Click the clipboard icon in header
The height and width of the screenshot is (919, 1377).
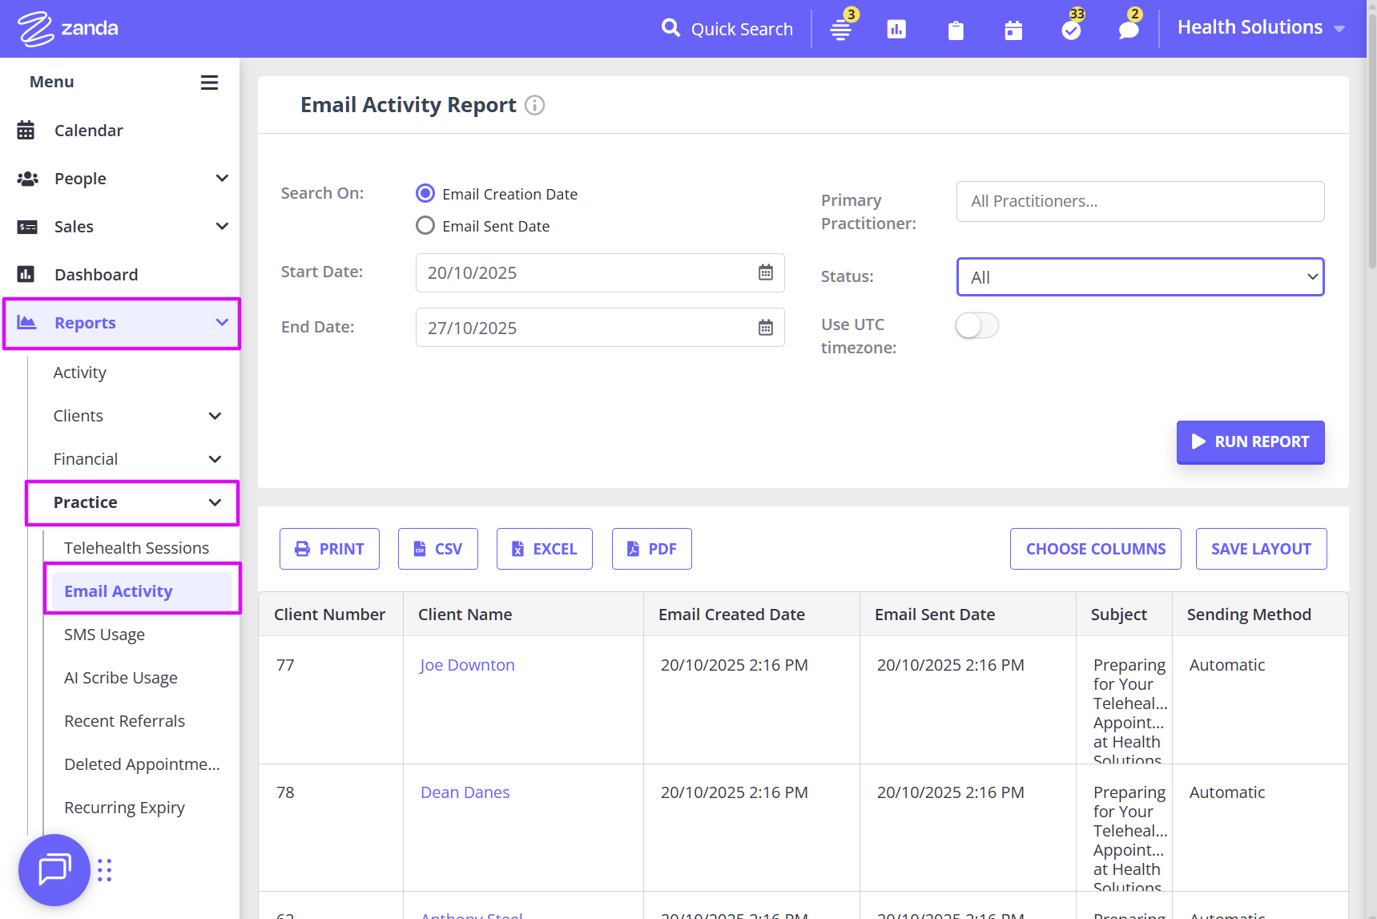pyautogui.click(x=956, y=30)
